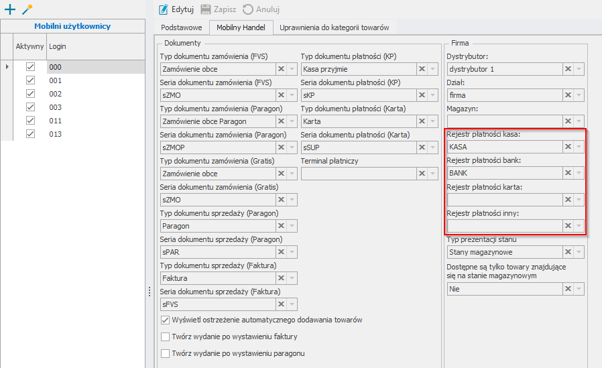Image resolution: width=602 pixels, height=368 pixels.
Task: Click the Login column header
Action: [x=58, y=46]
